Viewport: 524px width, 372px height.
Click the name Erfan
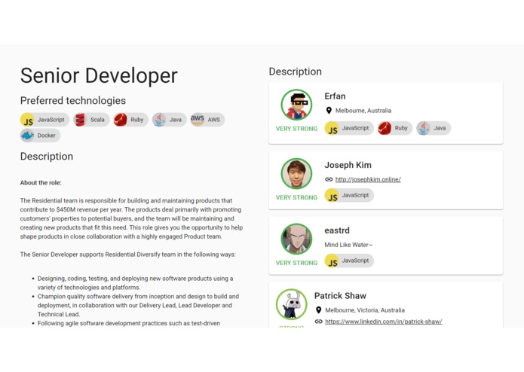[x=335, y=96]
